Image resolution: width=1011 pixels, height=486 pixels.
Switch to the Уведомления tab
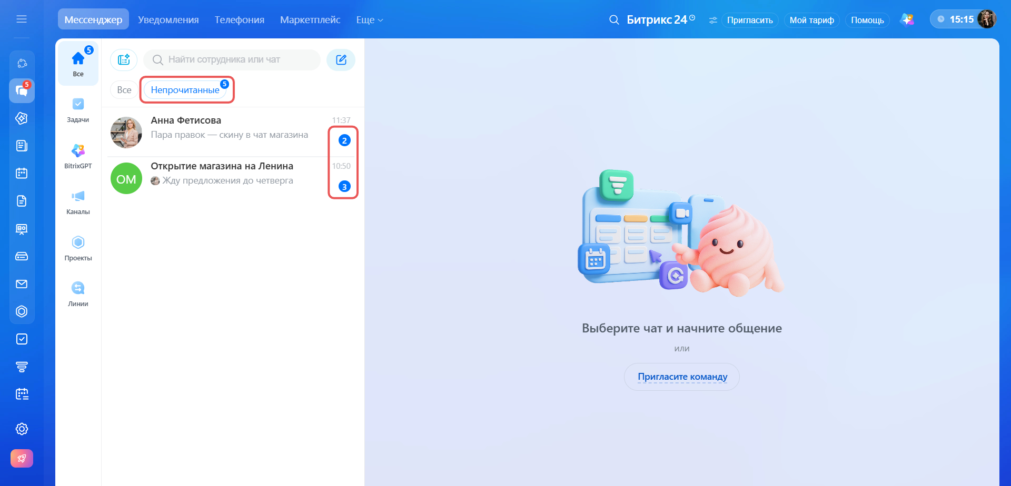click(x=168, y=19)
